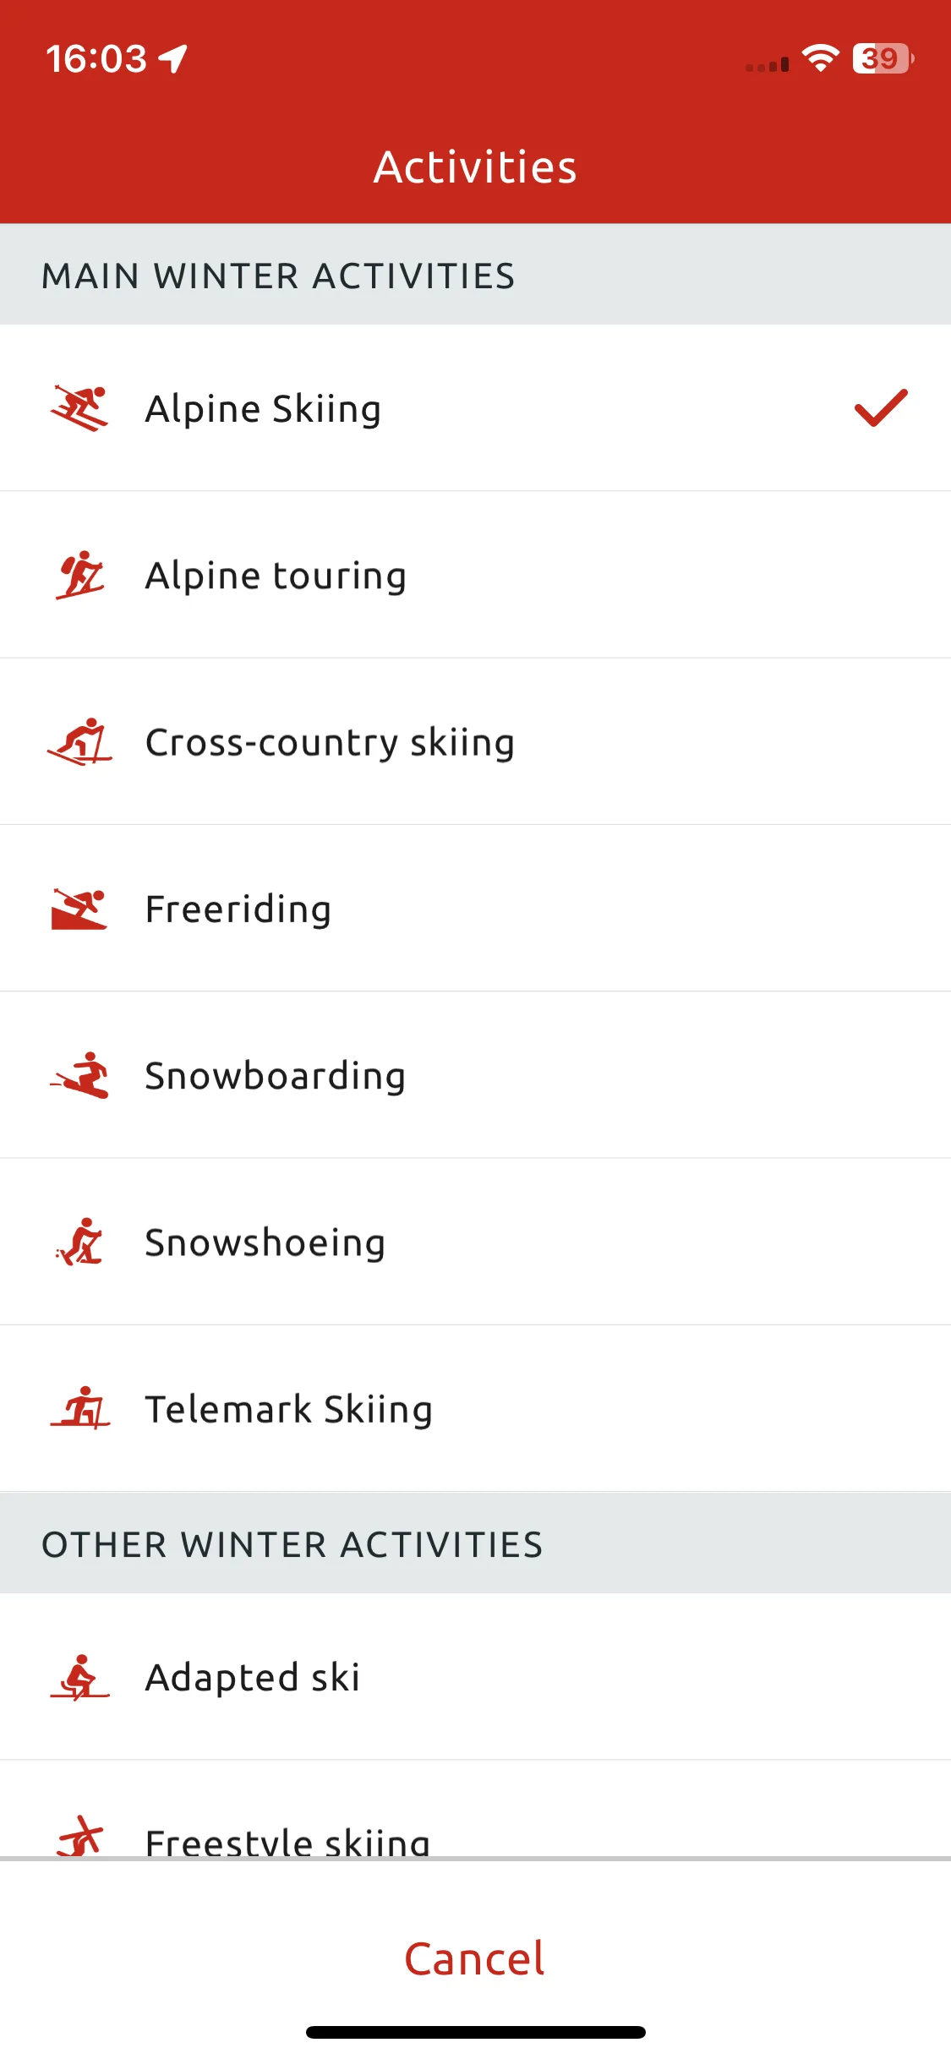Tap the Telemark Skiing icon

coord(80,1408)
